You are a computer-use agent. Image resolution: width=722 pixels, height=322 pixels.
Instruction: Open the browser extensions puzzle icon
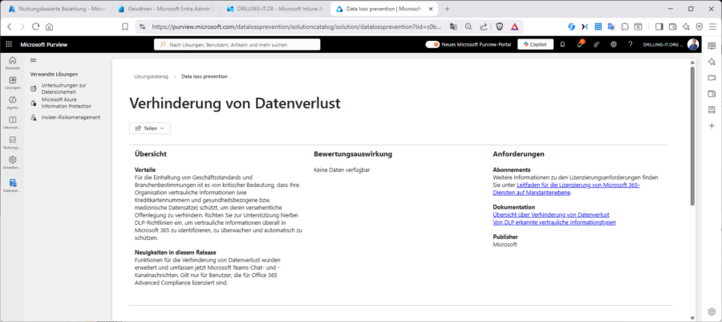625,26
